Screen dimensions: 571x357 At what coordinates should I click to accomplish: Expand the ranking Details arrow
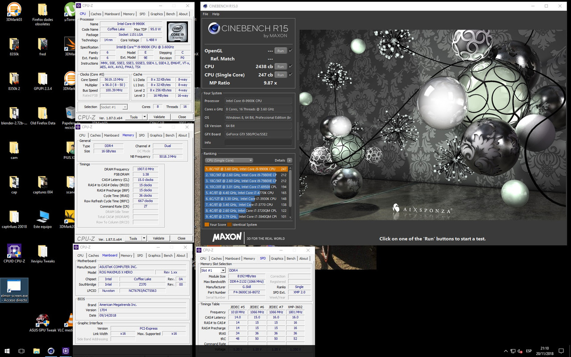click(x=290, y=160)
